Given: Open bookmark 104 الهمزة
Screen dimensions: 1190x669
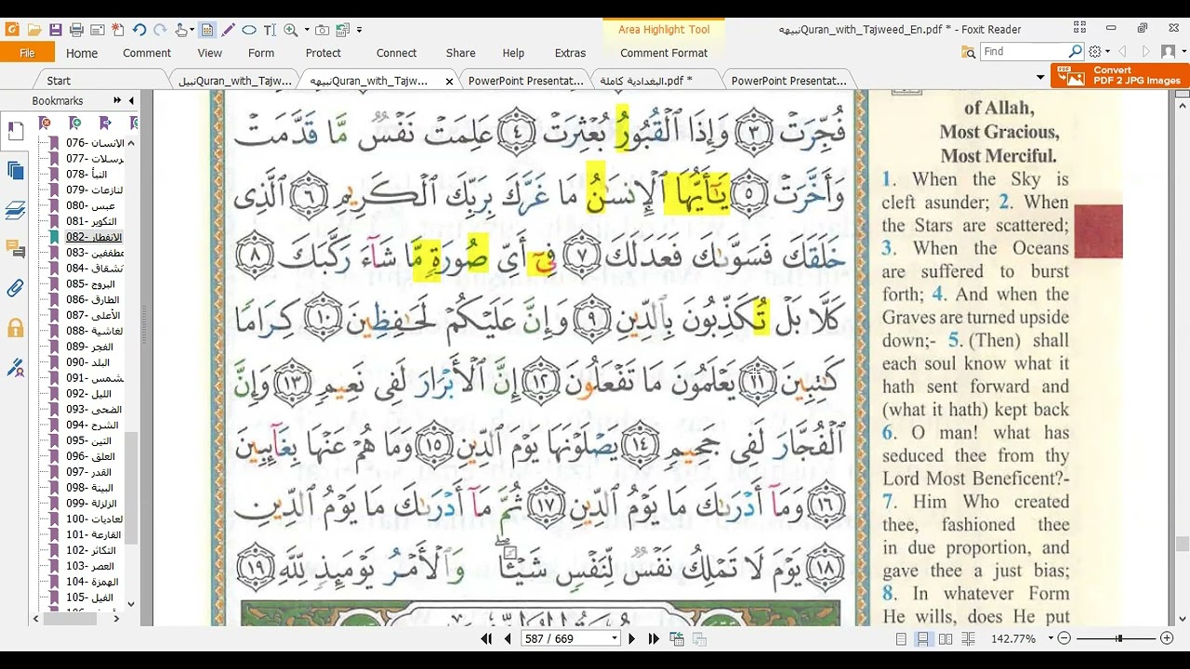Looking at the screenshot, I should [x=92, y=582].
